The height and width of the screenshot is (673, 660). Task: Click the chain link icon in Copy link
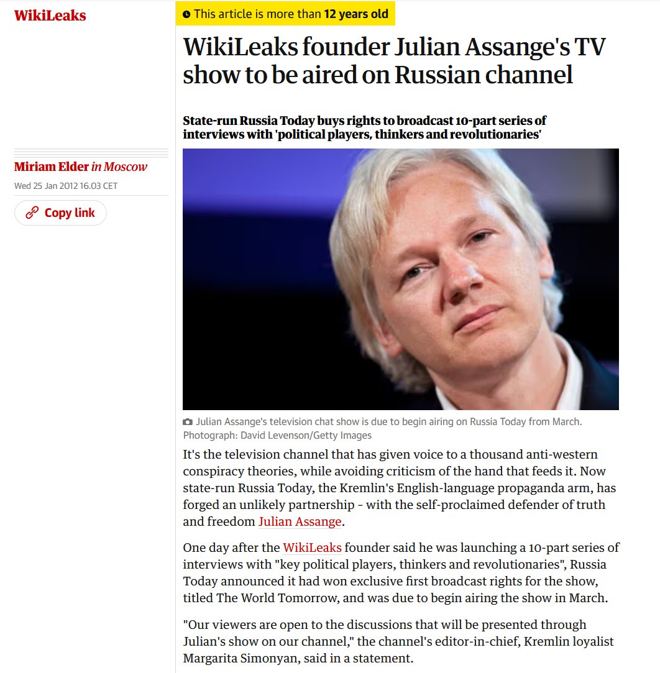click(32, 213)
